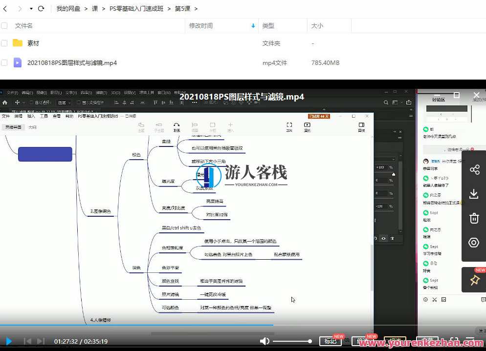Viewport: 486px width, 351px height.
Task: Switch to the 大纲 outline view tab
Action: (x=32, y=127)
